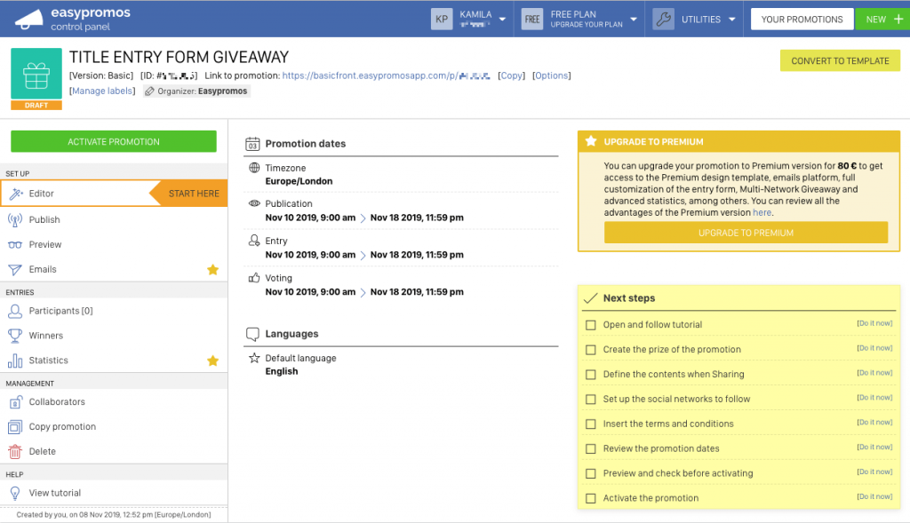Tick 'Define the contents when Sharing' checkbox
This screenshot has height=523, width=910.
(x=591, y=375)
